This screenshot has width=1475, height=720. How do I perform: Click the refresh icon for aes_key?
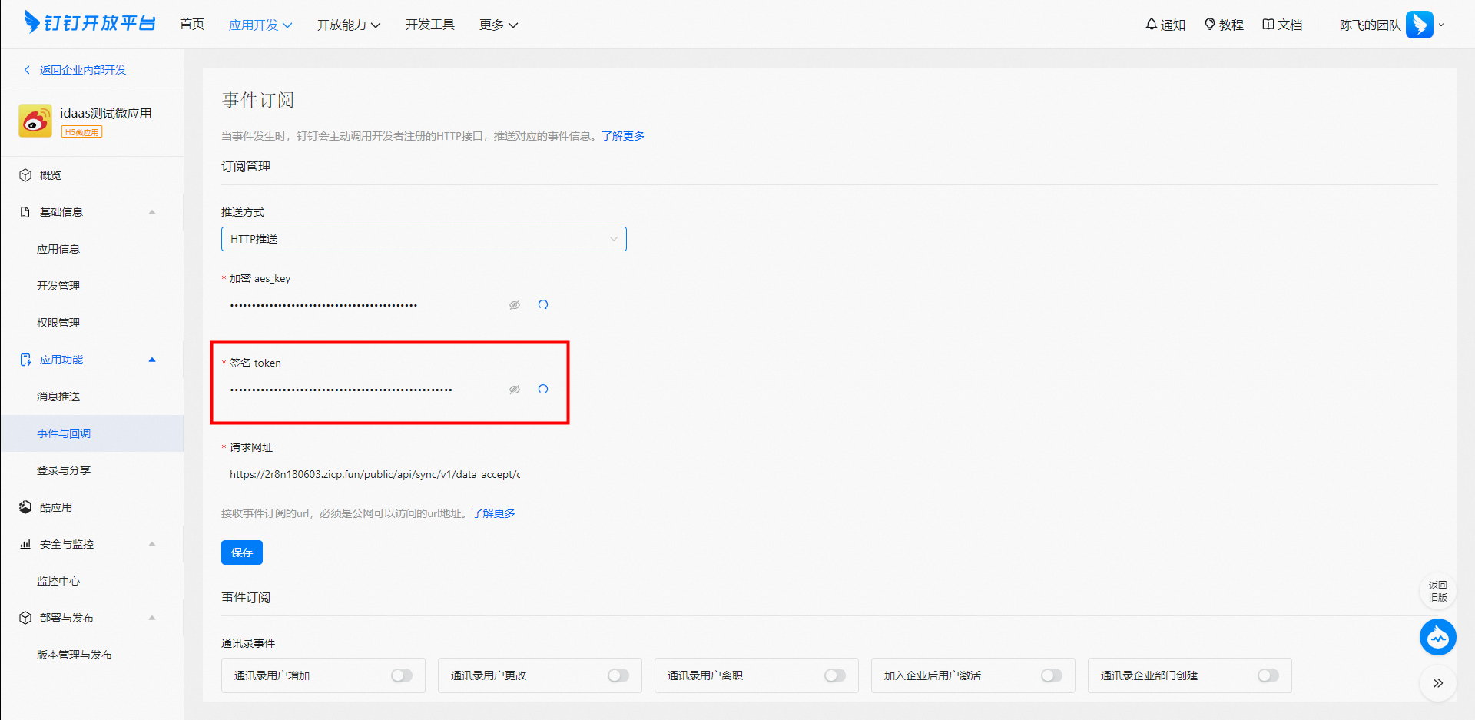click(x=543, y=305)
